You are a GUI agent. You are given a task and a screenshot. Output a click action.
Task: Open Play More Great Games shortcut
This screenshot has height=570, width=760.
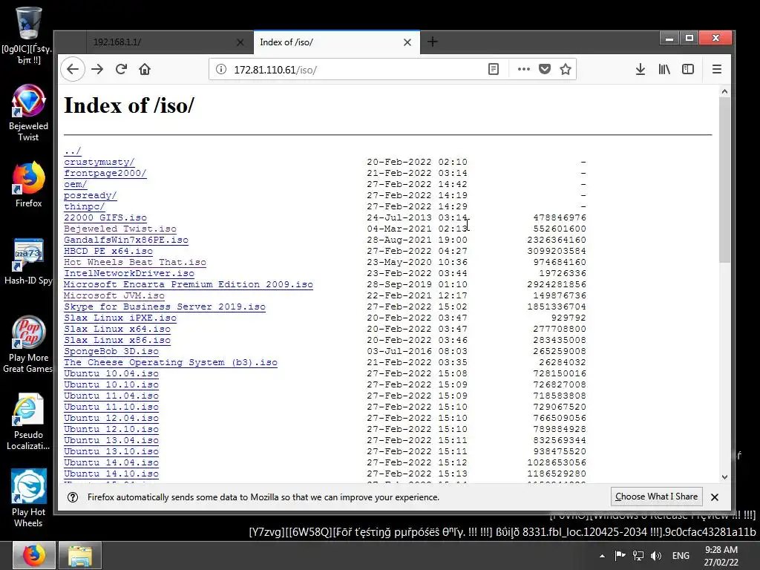point(28,345)
